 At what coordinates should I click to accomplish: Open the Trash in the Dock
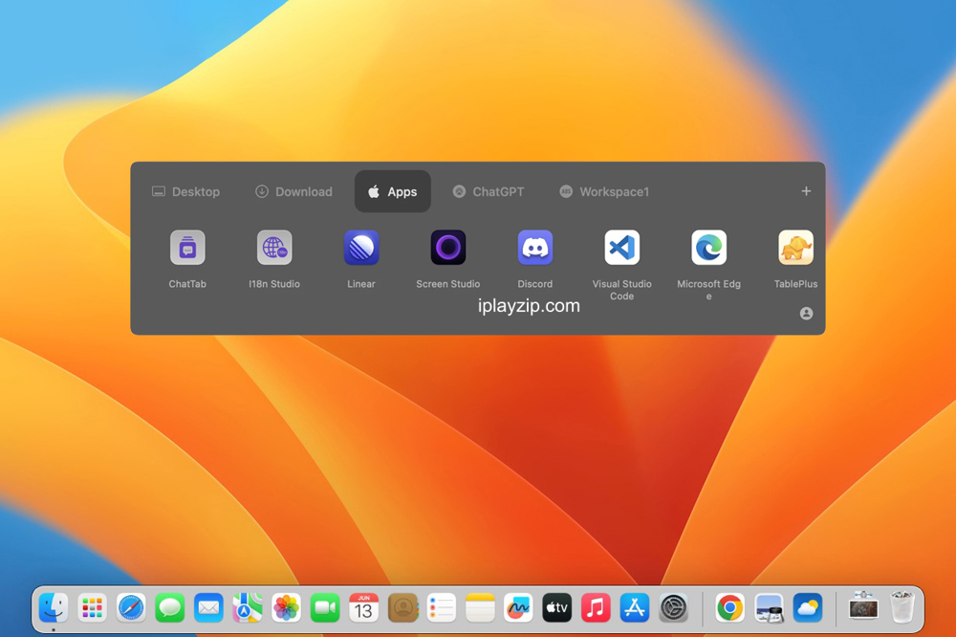[902, 606]
